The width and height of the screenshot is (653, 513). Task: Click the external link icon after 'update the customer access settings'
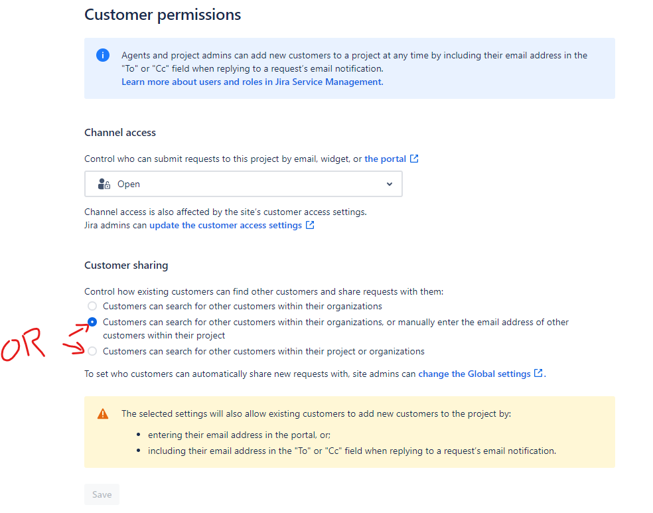pos(310,225)
